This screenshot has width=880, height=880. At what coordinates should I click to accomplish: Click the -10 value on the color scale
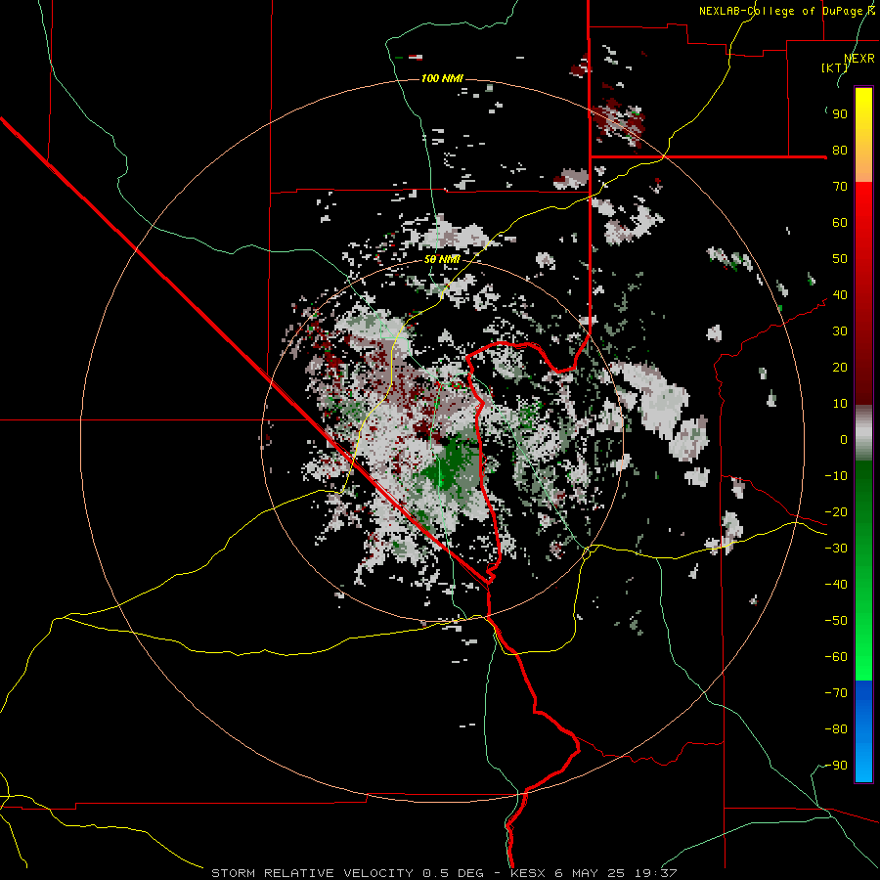coord(836,476)
